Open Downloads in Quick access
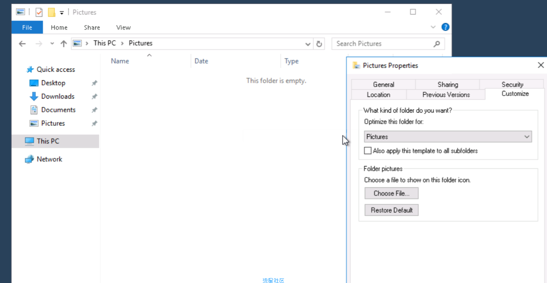The image size is (547, 283). click(x=58, y=96)
